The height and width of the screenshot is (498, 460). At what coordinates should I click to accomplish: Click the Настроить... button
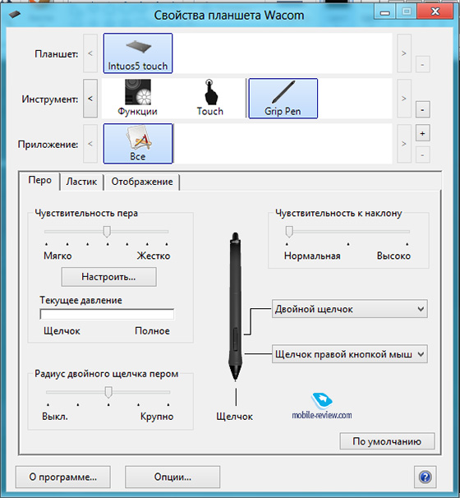tap(108, 277)
